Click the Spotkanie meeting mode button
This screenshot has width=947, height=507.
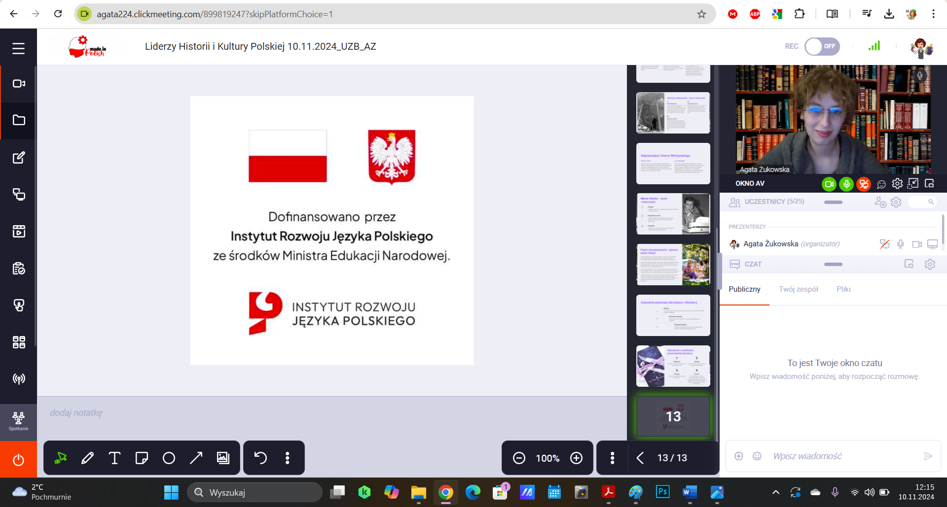[18, 422]
